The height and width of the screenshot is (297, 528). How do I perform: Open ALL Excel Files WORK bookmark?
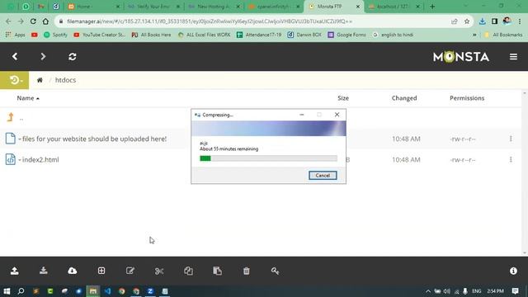click(204, 35)
